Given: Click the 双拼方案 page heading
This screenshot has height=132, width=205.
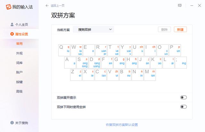Looking at the screenshot, I should point(63,15).
